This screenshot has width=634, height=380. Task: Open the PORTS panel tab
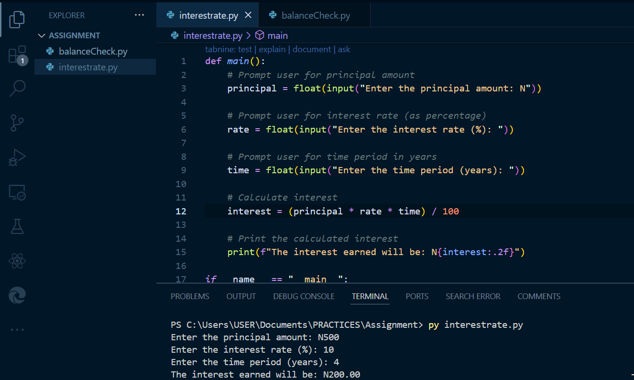coord(417,296)
